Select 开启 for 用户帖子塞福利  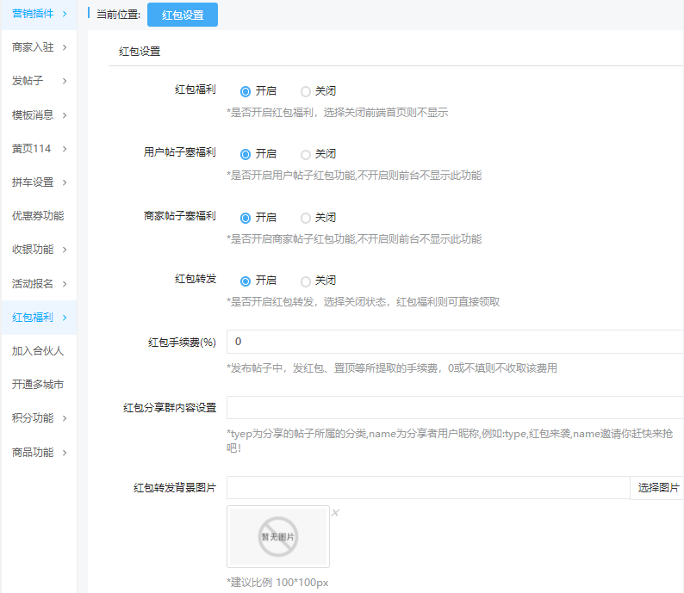pos(246,154)
